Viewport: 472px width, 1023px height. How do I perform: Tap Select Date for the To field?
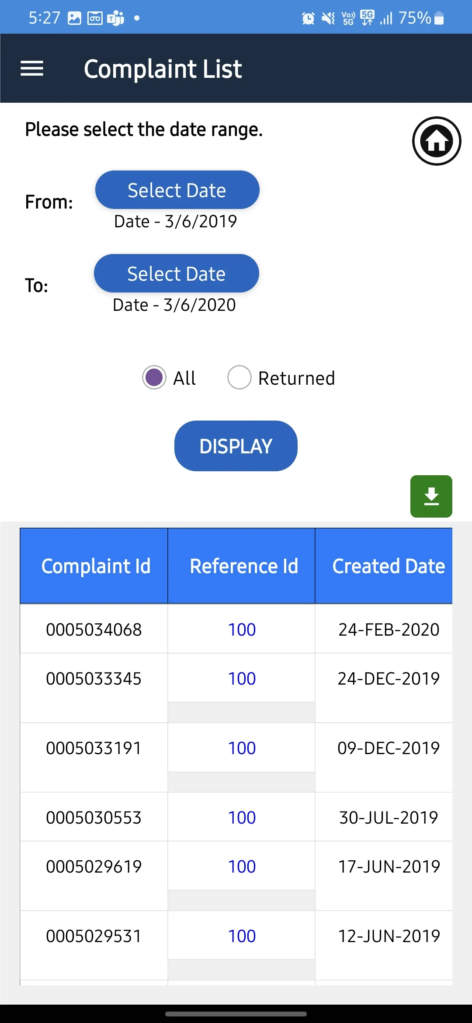click(x=176, y=274)
